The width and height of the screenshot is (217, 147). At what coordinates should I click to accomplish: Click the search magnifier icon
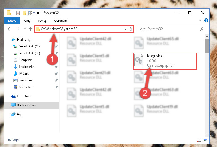coord(202,29)
